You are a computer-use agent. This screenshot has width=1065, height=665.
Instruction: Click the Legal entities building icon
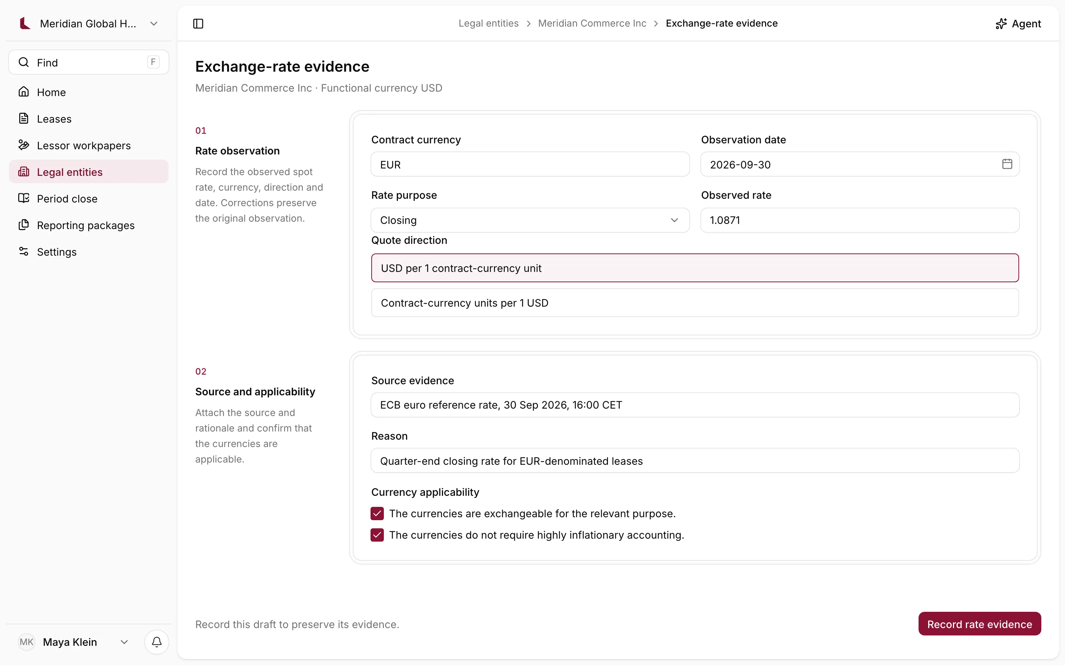click(x=24, y=171)
